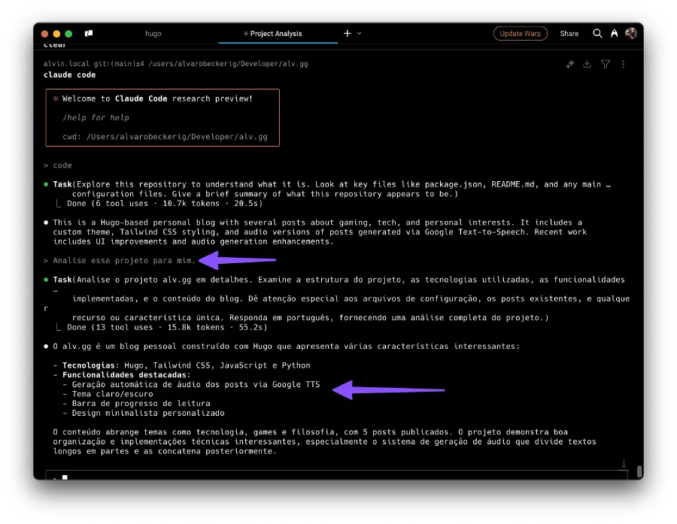
Task: Click the 'Tecnologias' bullet line
Action: tap(181, 365)
